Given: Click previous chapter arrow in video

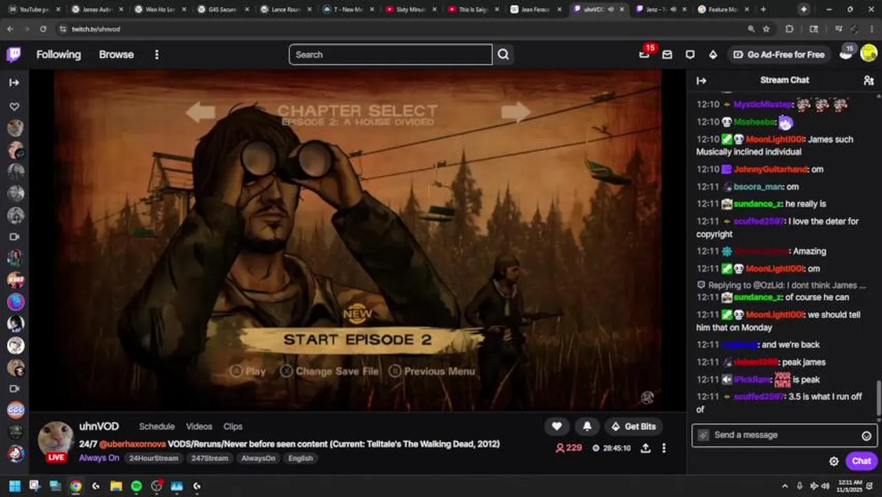Looking at the screenshot, I should tap(200, 112).
